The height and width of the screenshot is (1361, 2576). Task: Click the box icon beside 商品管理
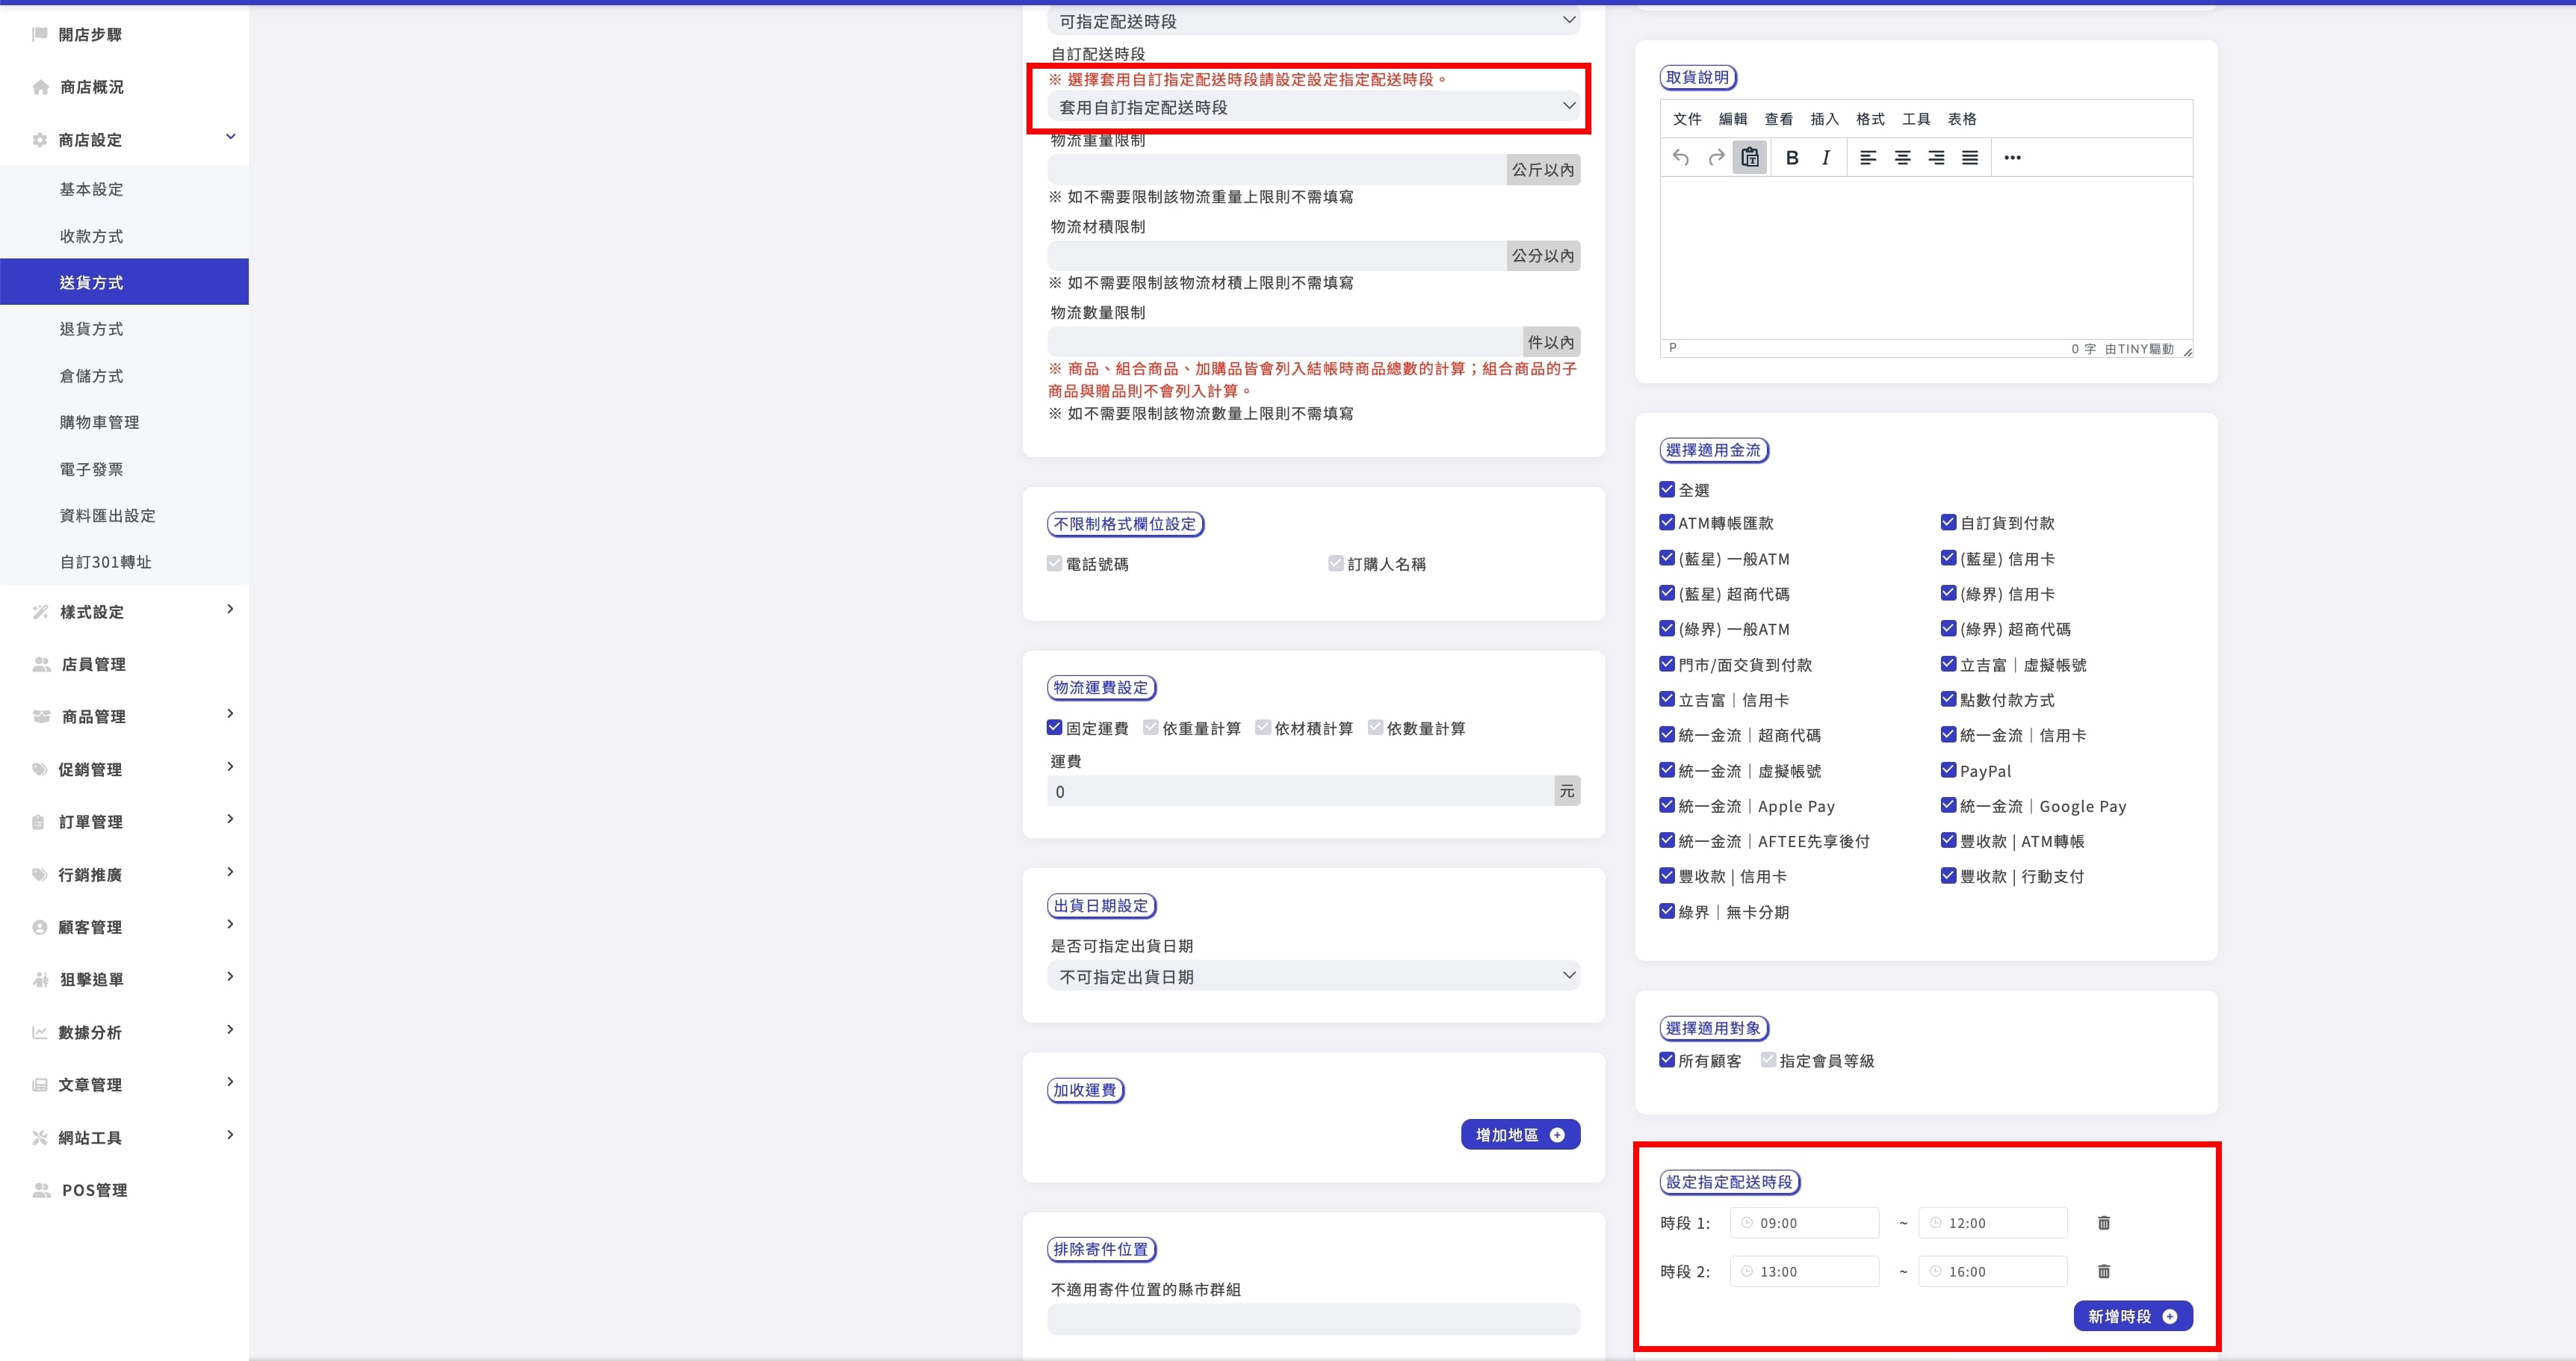(41, 716)
